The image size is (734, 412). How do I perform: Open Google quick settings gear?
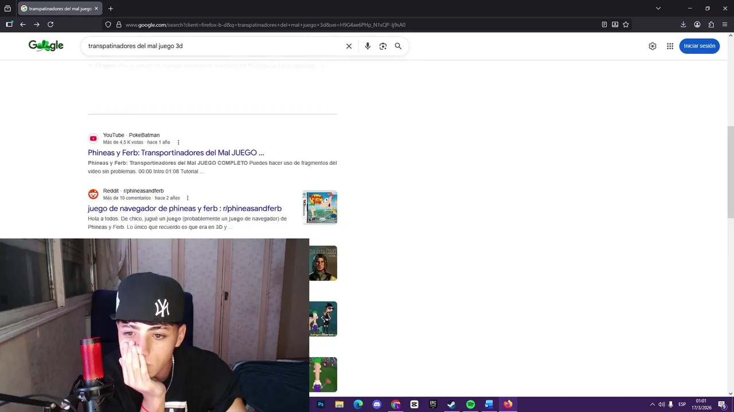tap(653, 46)
